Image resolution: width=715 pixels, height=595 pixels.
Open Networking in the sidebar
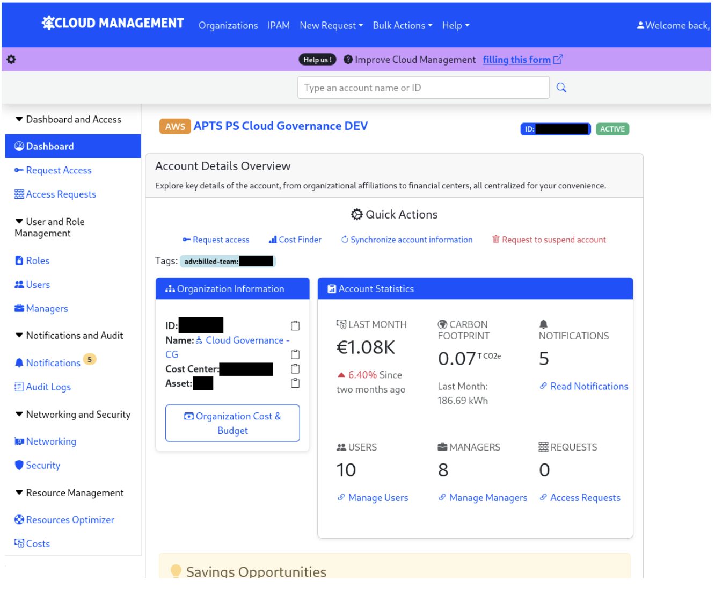coord(46,441)
